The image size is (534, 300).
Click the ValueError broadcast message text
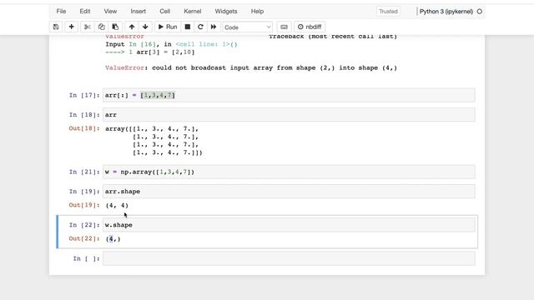tap(251, 67)
